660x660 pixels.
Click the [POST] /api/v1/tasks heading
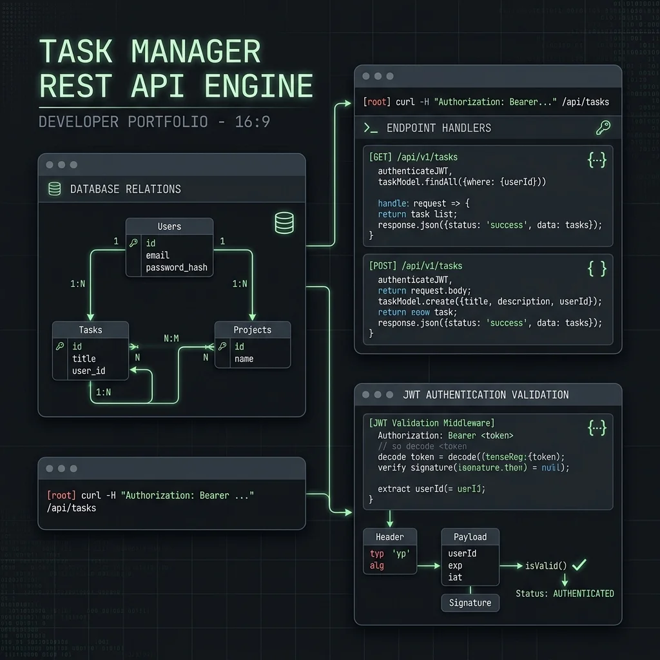click(x=416, y=266)
